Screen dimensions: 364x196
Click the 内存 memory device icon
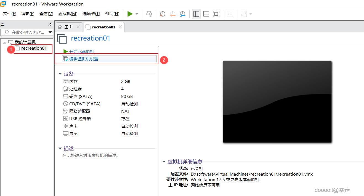pyautogui.click(x=65, y=81)
